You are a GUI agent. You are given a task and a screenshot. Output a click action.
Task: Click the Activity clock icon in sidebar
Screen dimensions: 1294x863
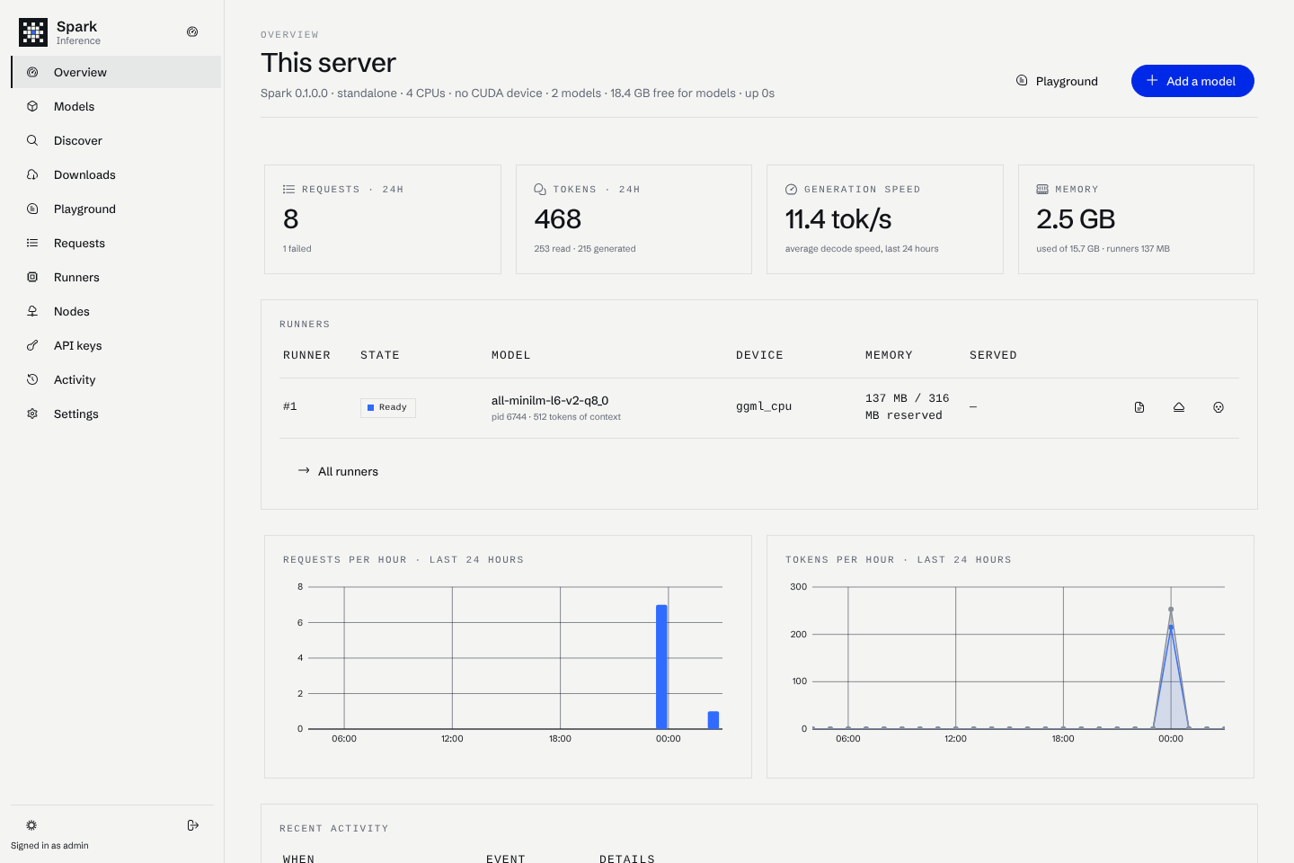(x=32, y=379)
